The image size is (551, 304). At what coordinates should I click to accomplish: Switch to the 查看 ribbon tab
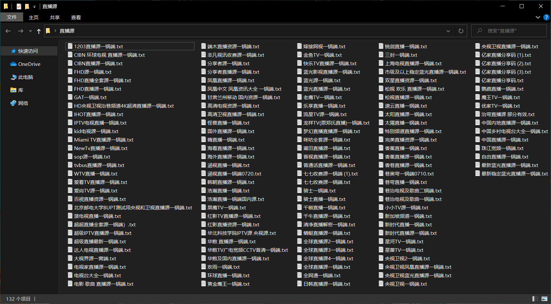pos(76,17)
